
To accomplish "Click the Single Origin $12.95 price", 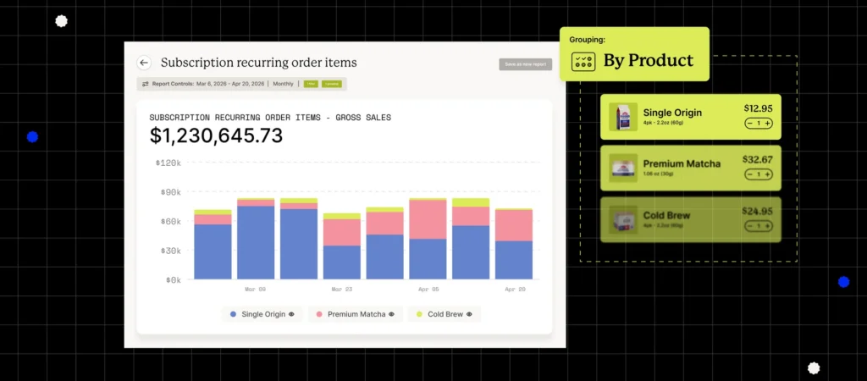I will [758, 108].
